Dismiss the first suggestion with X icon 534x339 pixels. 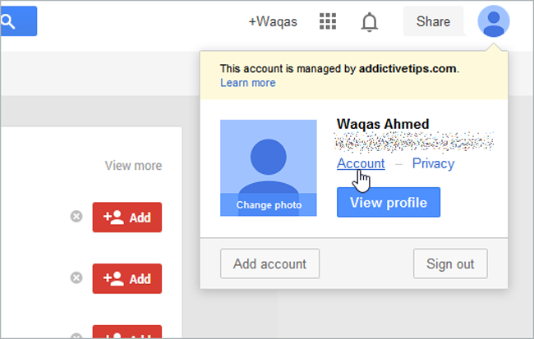tap(76, 217)
